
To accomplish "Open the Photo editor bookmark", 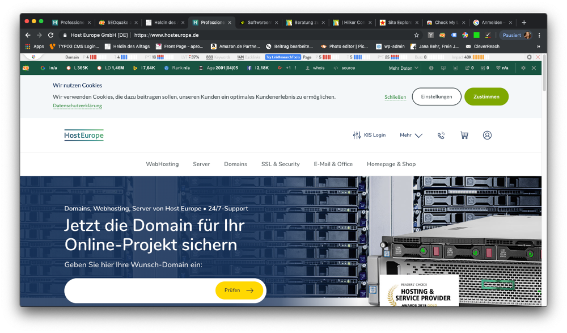I will 344,47.
